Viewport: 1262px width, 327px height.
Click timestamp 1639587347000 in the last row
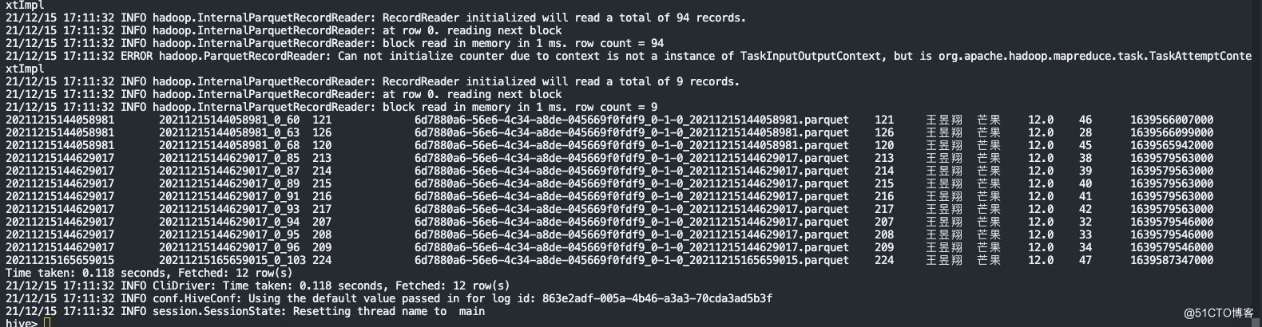(1172, 260)
